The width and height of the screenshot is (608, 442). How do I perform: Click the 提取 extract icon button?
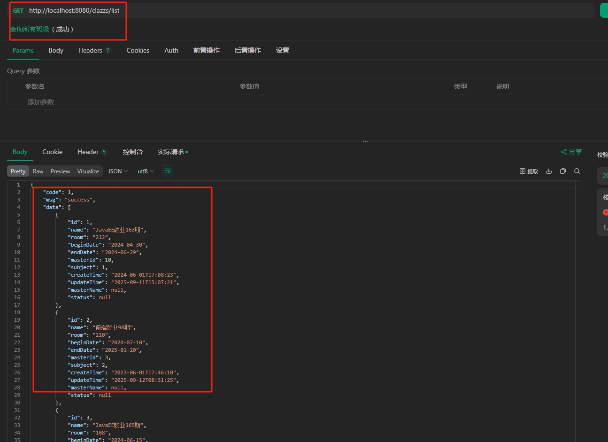[529, 171]
